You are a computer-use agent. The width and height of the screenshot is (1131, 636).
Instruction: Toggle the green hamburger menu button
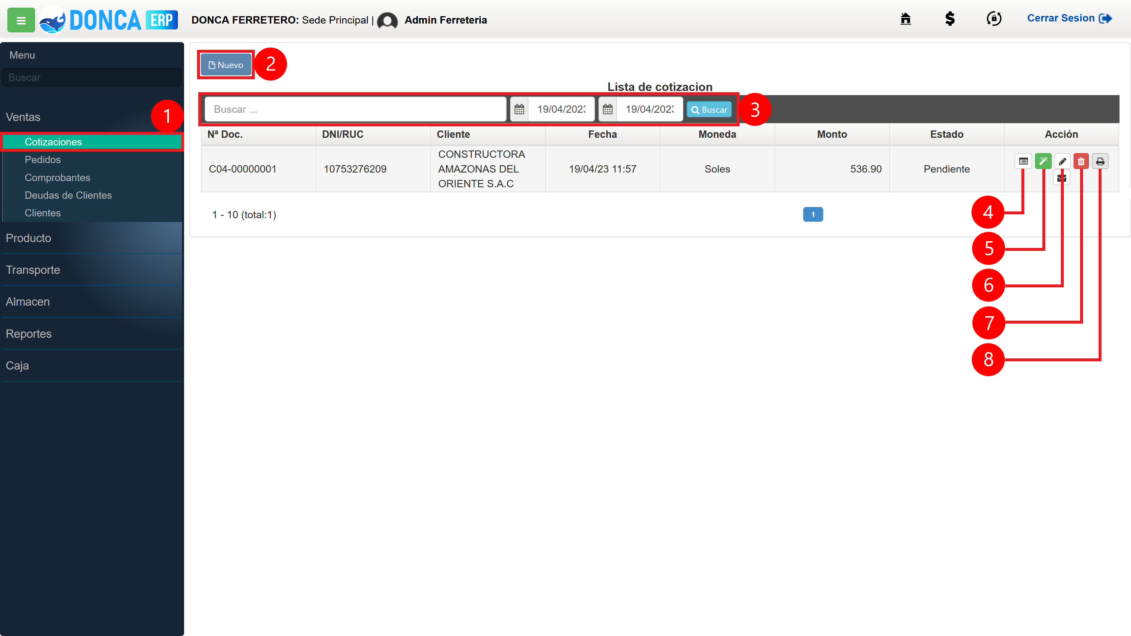[x=21, y=20]
